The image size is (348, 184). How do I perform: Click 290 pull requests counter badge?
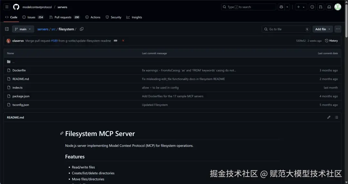point(77,17)
